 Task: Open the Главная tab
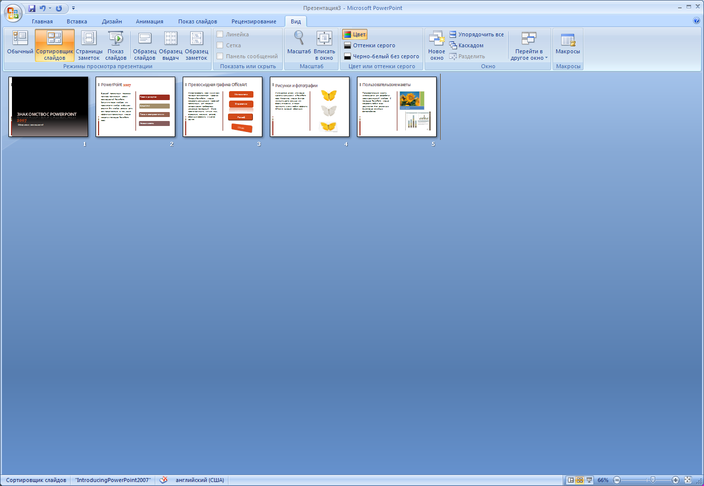click(x=42, y=21)
